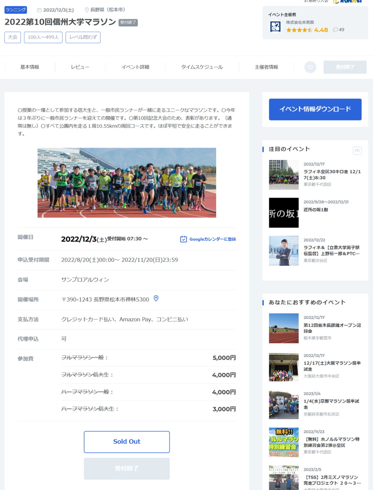The width and height of the screenshot is (373, 490).
Task: Click the 12/17(土)大阪マラソン前半試走 title
Action: click(x=332, y=366)
